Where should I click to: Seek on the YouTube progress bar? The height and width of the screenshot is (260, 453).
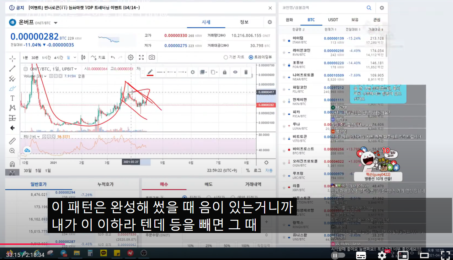point(226,244)
